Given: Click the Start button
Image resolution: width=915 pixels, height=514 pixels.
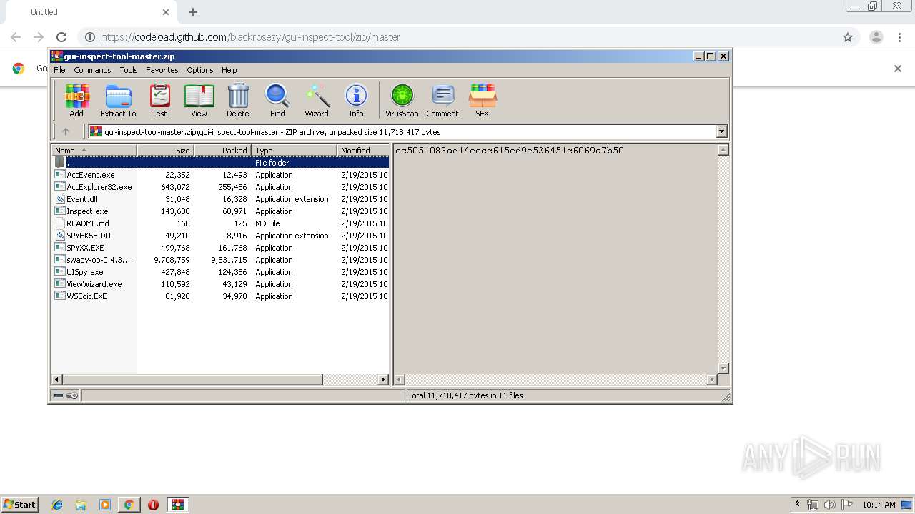Looking at the screenshot, I should click(19, 505).
